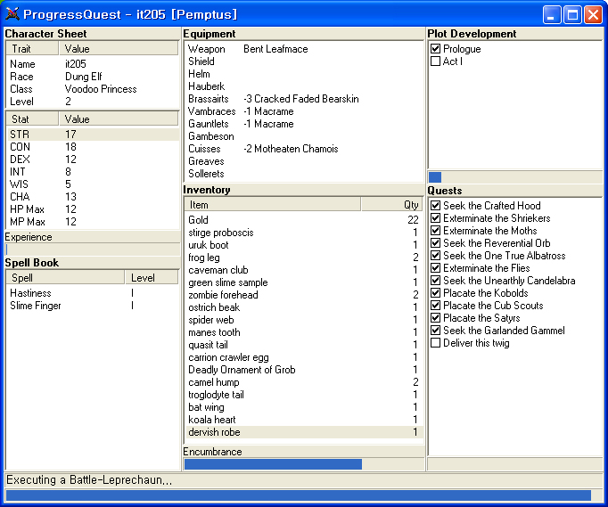Click the bottom task progress bar
The height and width of the screenshot is (507, 608).
point(304,495)
